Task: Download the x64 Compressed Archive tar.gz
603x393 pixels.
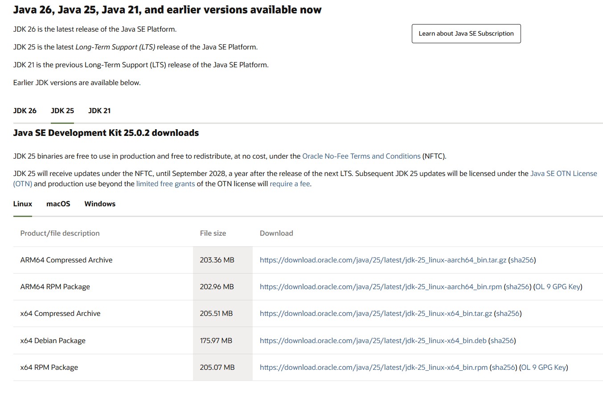Action: [x=376, y=313]
